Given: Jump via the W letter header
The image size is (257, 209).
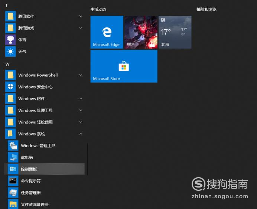Looking at the screenshot, I should click(7, 64).
